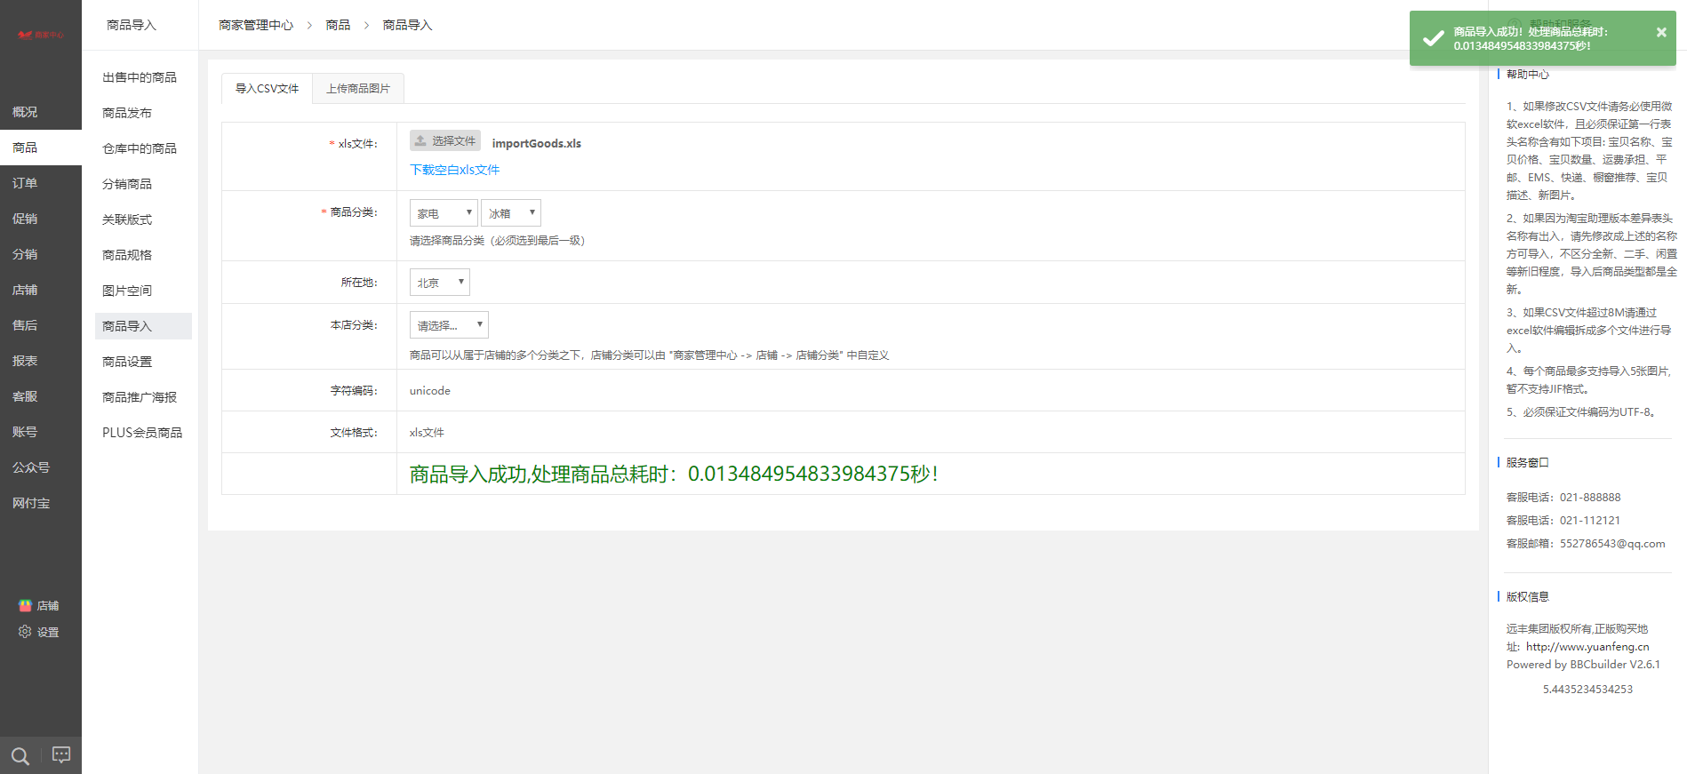Open 报表 in main sidebar
The image size is (1687, 774).
click(x=41, y=361)
